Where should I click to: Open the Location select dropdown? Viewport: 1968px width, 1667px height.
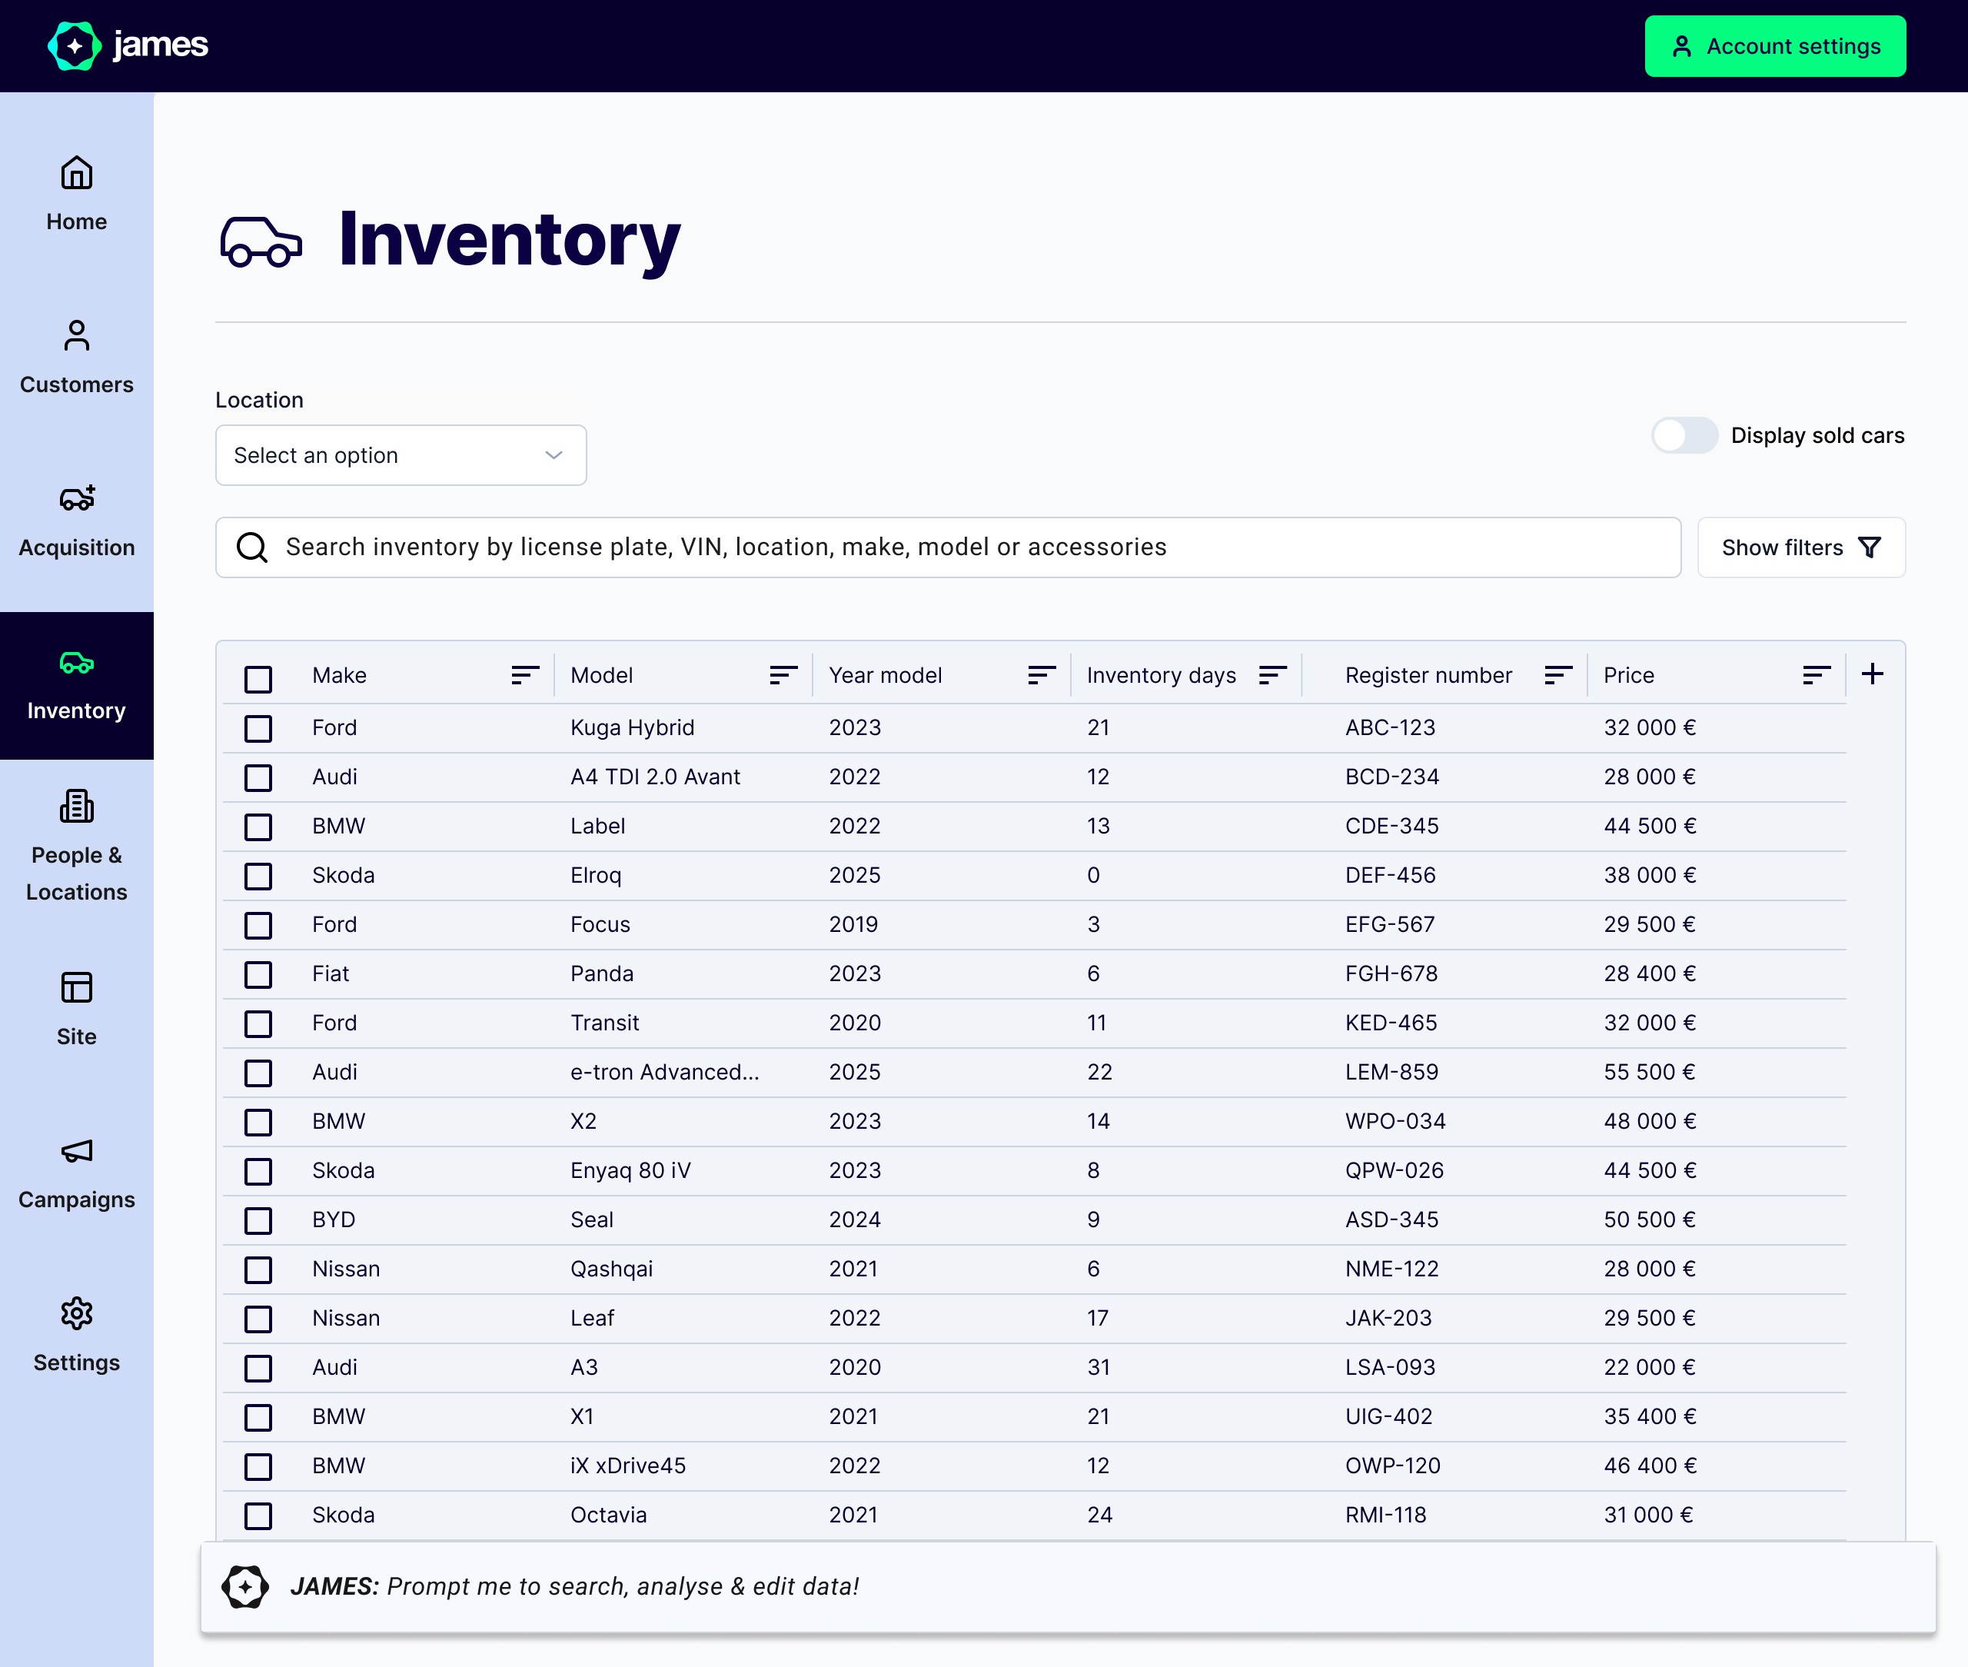tap(401, 455)
